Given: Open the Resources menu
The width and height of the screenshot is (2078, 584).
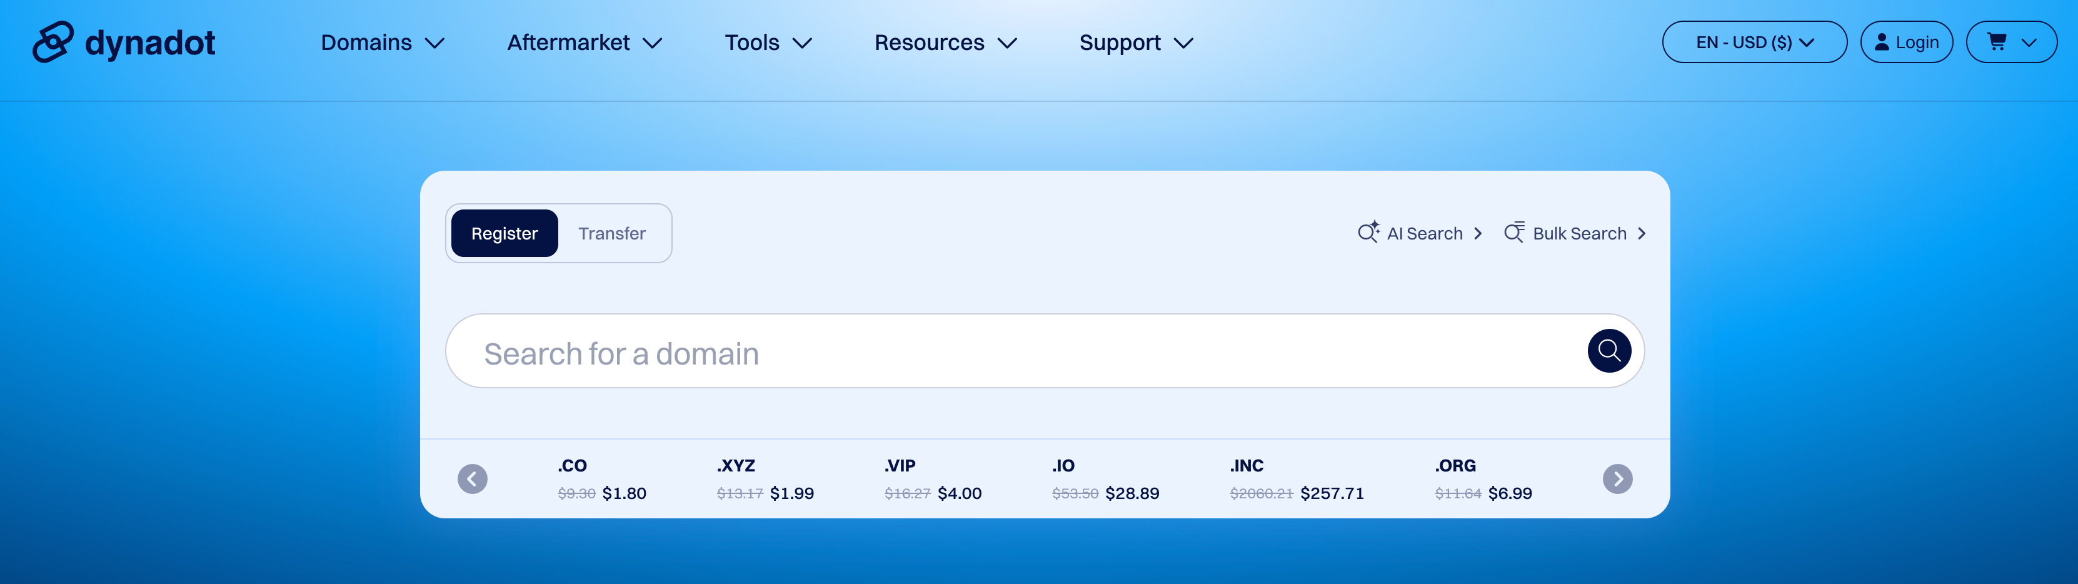Looking at the screenshot, I should [945, 43].
